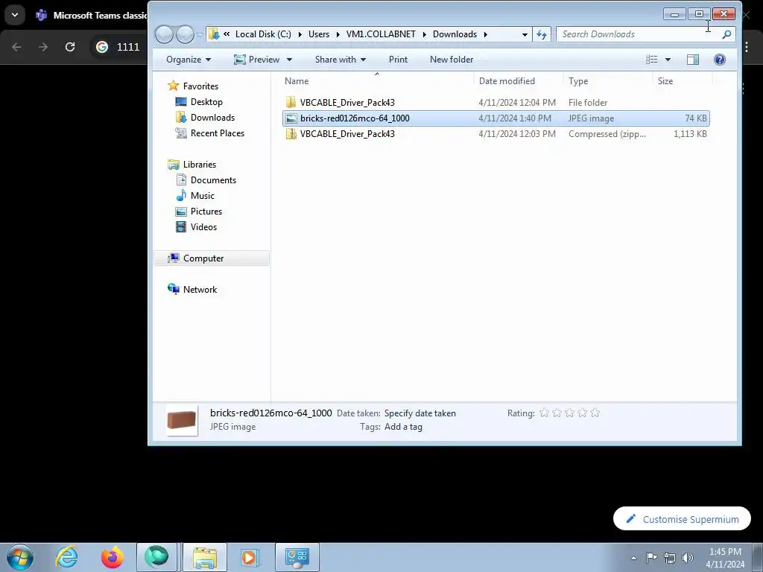Sort by the Type column header
The height and width of the screenshot is (572, 763).
pos(608,81)
